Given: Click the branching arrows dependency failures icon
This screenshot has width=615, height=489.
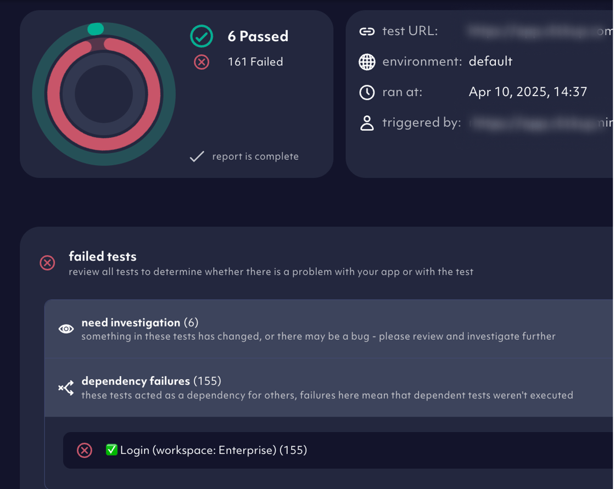Looking at the screenshot, I should pyautogui.click(x=66, y=387).
